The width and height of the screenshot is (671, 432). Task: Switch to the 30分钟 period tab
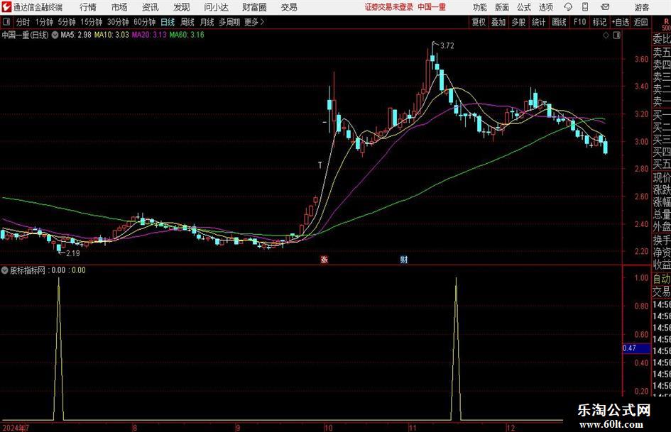point(118,22)
